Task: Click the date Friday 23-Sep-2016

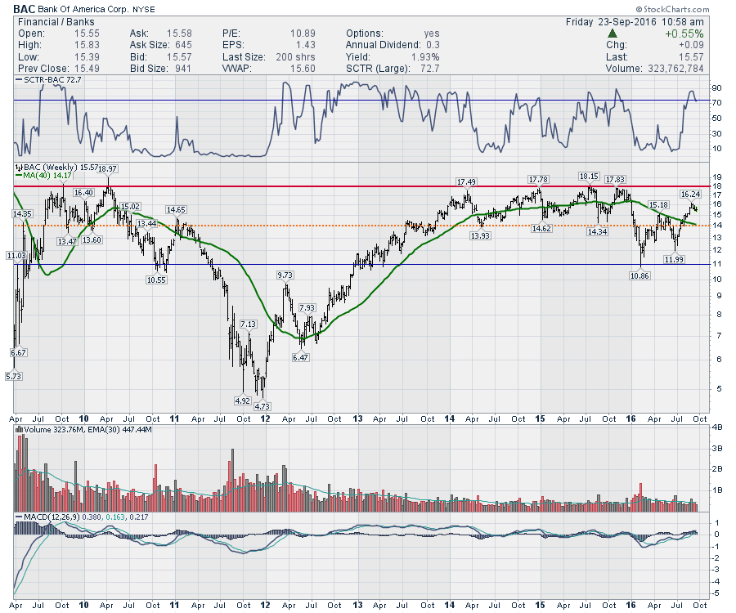Action: click(611, 22)
